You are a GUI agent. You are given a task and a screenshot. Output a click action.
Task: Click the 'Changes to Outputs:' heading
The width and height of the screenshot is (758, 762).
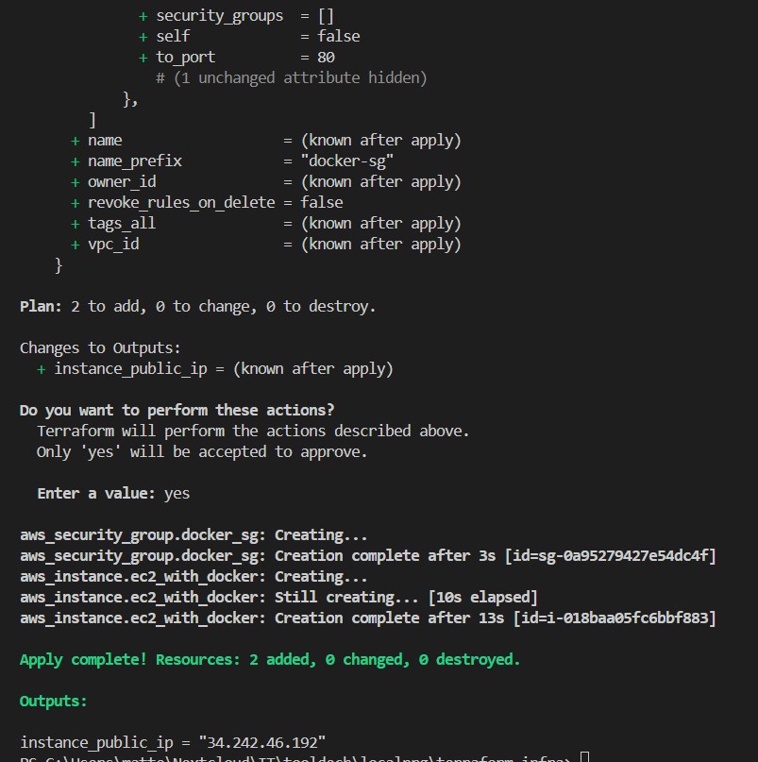(x=100, y=348)
